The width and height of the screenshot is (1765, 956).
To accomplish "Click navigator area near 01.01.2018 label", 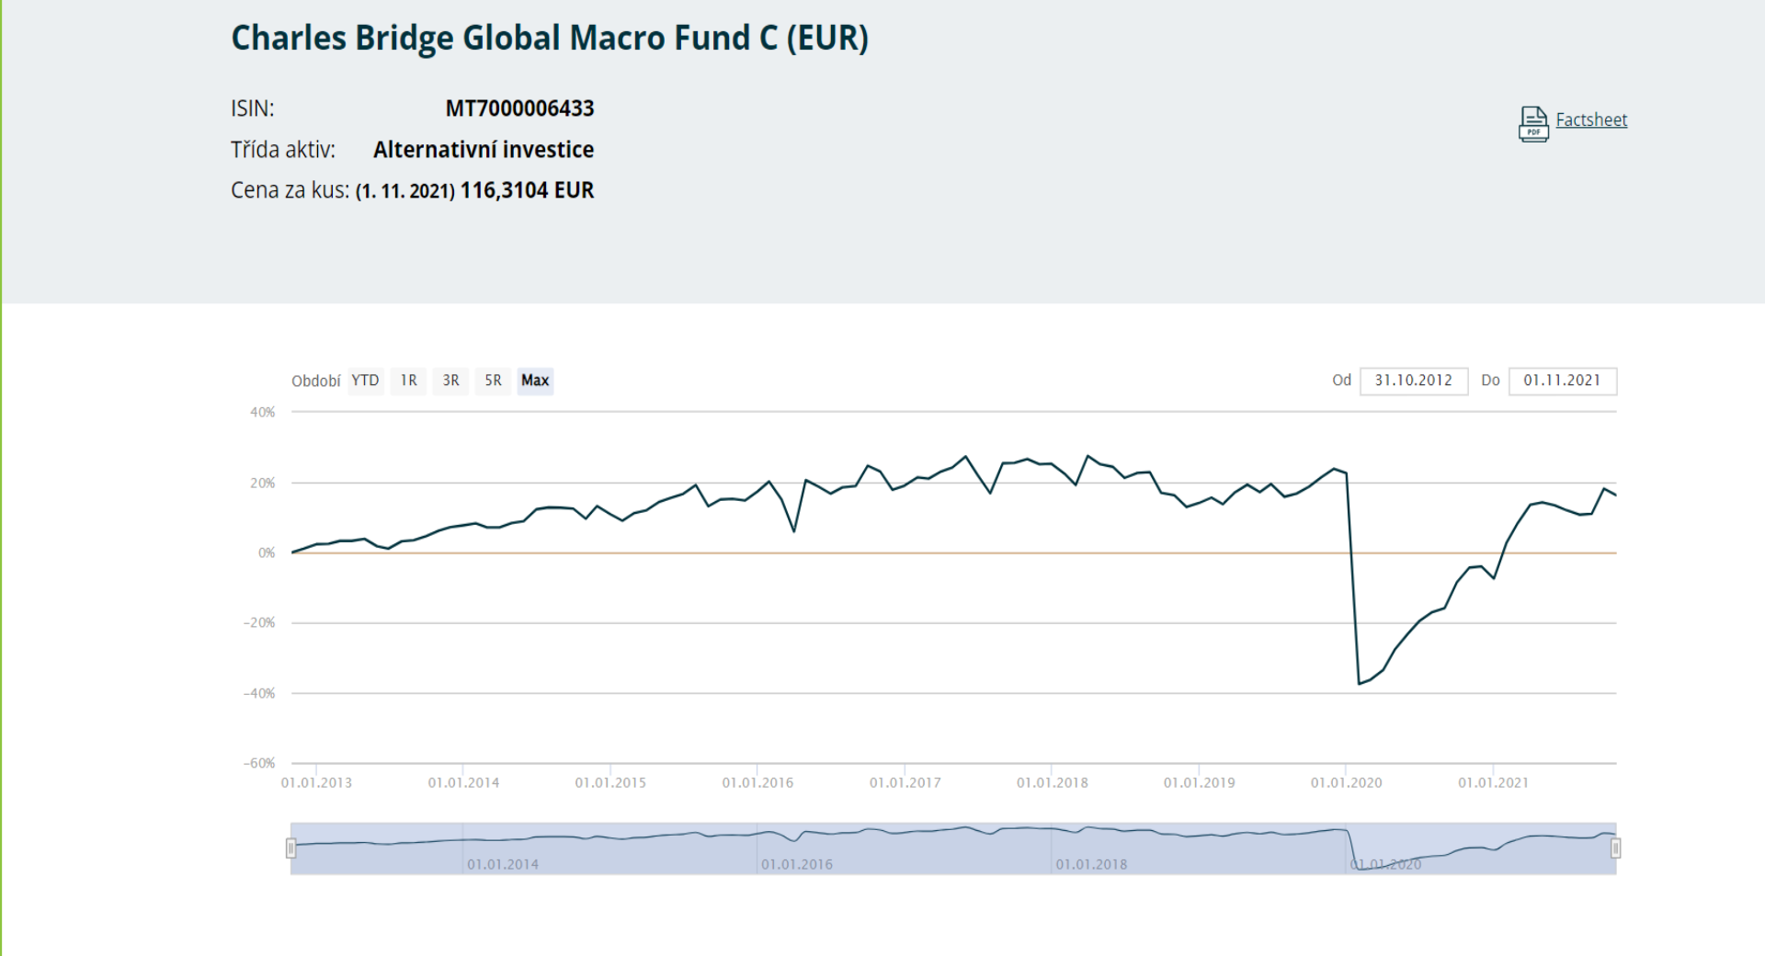I will coord(1090,863).
